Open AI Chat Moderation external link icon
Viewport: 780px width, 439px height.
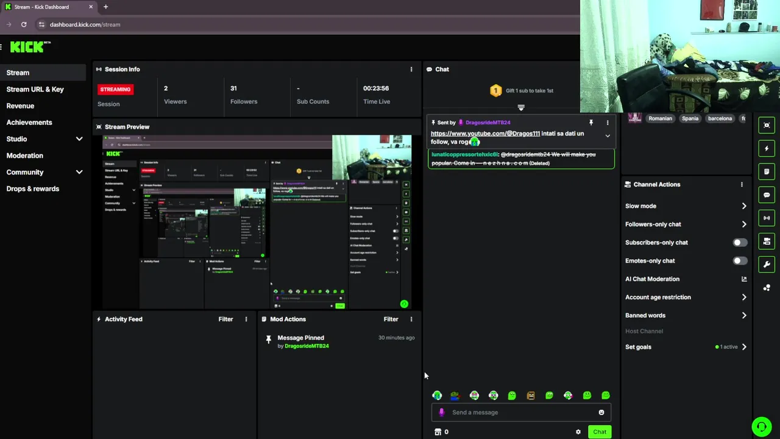coord(744,279)
